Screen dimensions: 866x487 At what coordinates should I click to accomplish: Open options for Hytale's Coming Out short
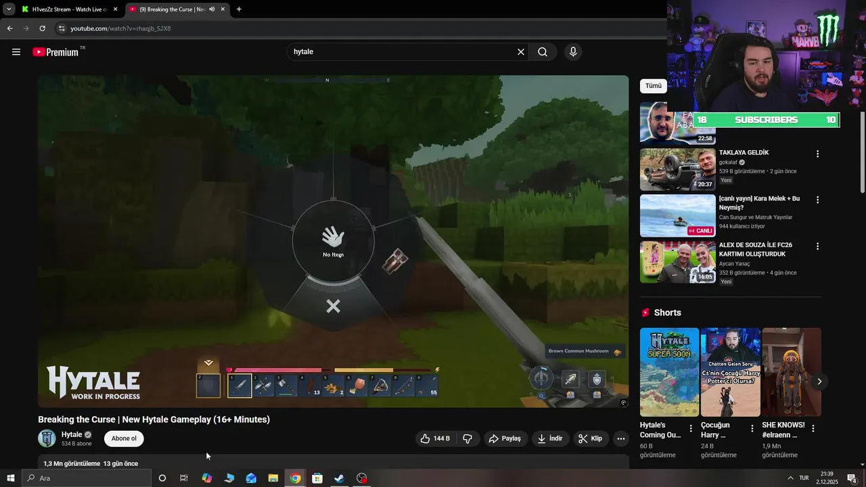pyautogui.click(x=691, y=428)
